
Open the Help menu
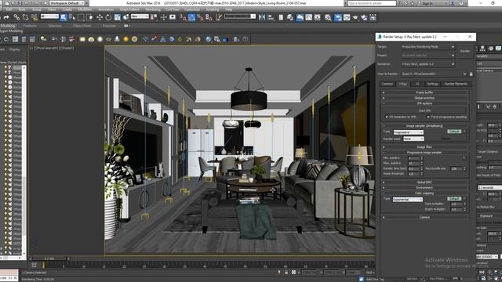[228, 9]
